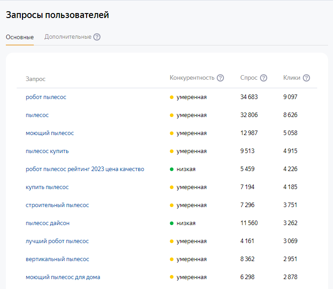
Task: Click the Клики column header text
Action: (292, 78)
